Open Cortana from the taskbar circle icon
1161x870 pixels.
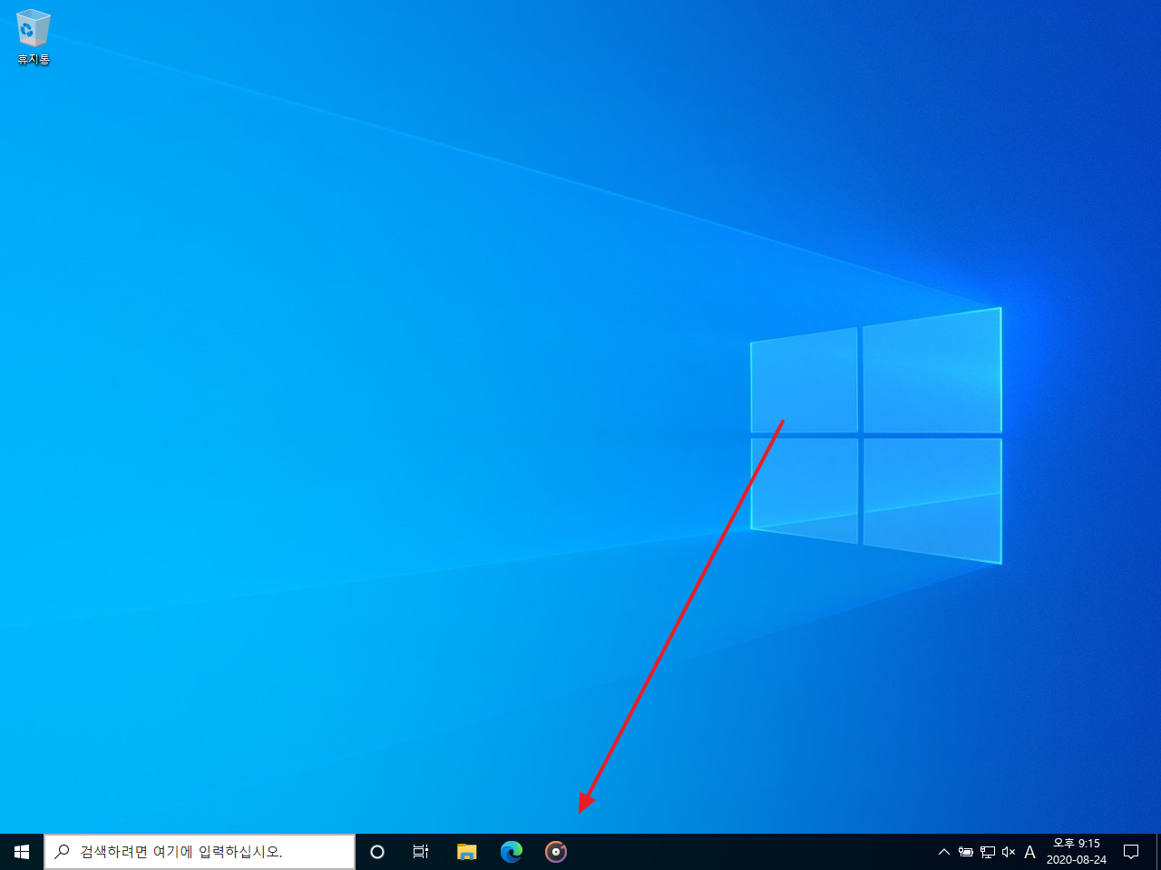tap(377, 852)
